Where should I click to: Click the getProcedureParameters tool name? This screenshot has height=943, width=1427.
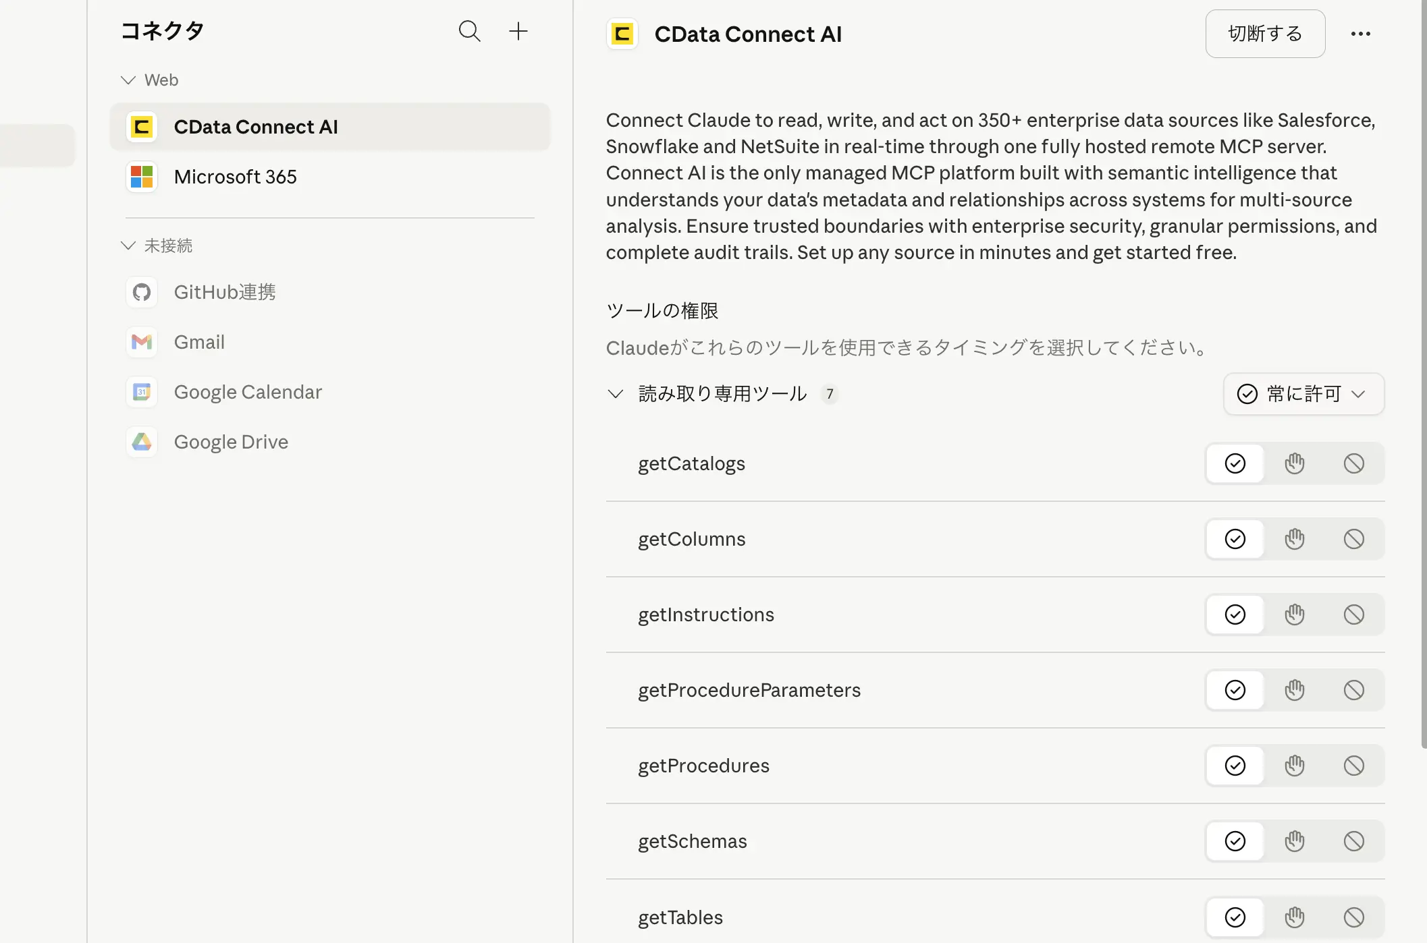(x=749, y=691)
